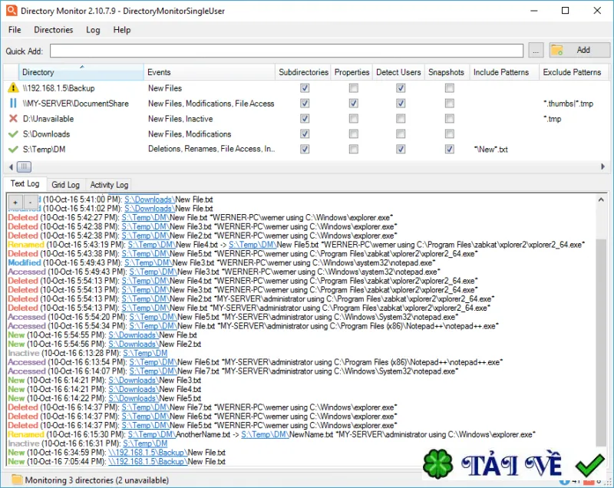This screenshot has width=614, height=488.
Task: Toggle Snapshots checkbox for \\192.168.1.5\Backup
Action: 449,88
